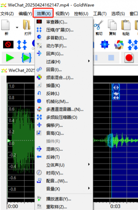Choose 播放速率(Y)... effect
Image resolution: width=138 pixels, height=210 pixels.
coord(64,199)
